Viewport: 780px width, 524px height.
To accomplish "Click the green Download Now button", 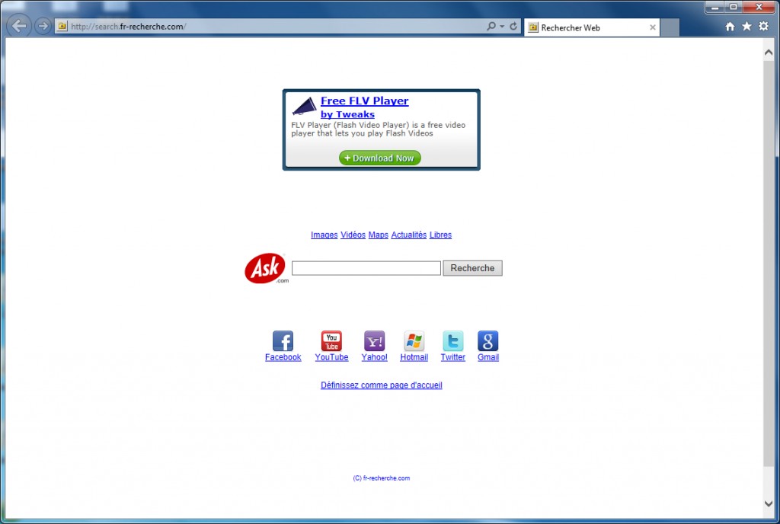I will click(x=380, y=158).
